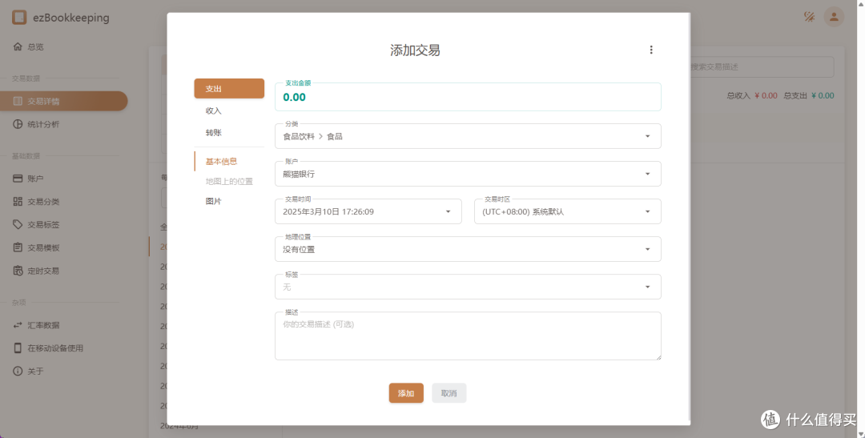Switch to 地图上的位置 section tab

coord(229,181)
